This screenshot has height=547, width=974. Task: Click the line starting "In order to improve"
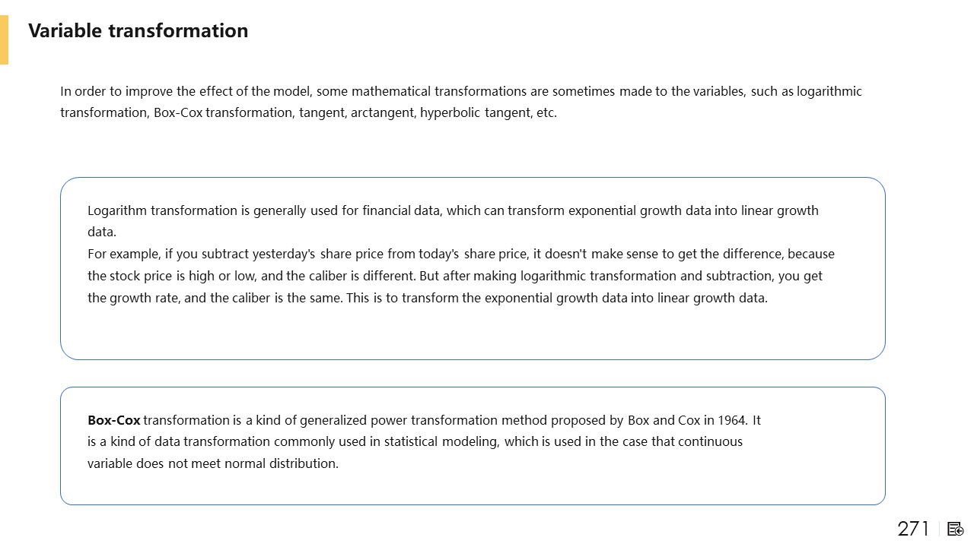coord(460,91)
